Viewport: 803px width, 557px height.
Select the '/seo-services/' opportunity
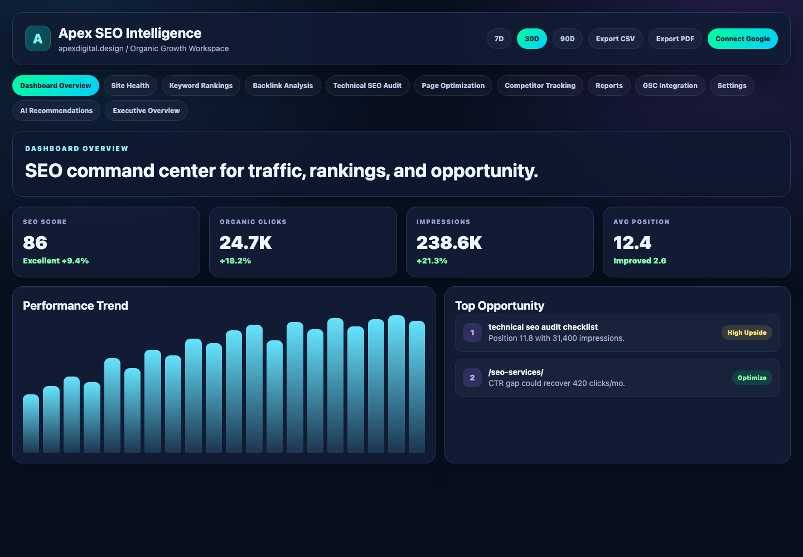[617, 378]
